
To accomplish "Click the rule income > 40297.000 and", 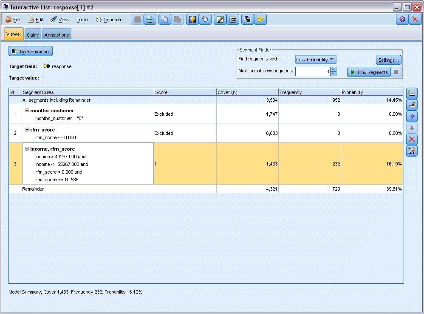I will (x=60, y=157).
